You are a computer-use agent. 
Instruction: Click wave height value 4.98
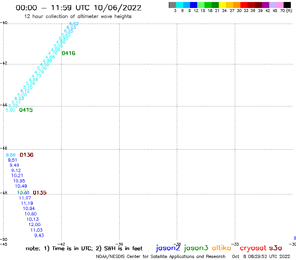click(x=47, y=61)
